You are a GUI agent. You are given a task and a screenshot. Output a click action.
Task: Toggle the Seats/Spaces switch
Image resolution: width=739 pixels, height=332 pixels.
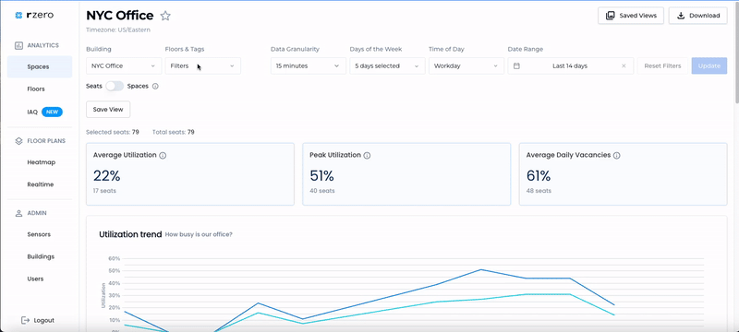point(115,86)
